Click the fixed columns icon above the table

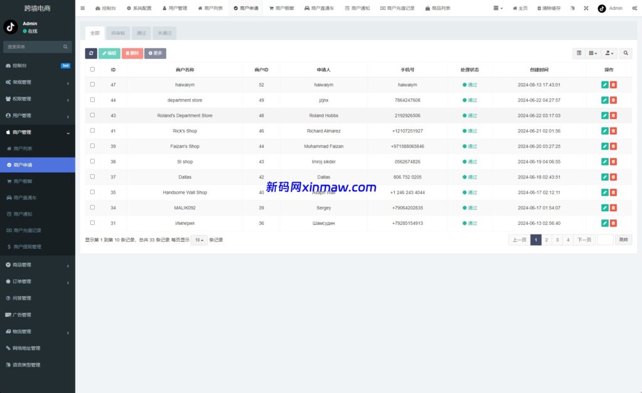click(579, 53)
